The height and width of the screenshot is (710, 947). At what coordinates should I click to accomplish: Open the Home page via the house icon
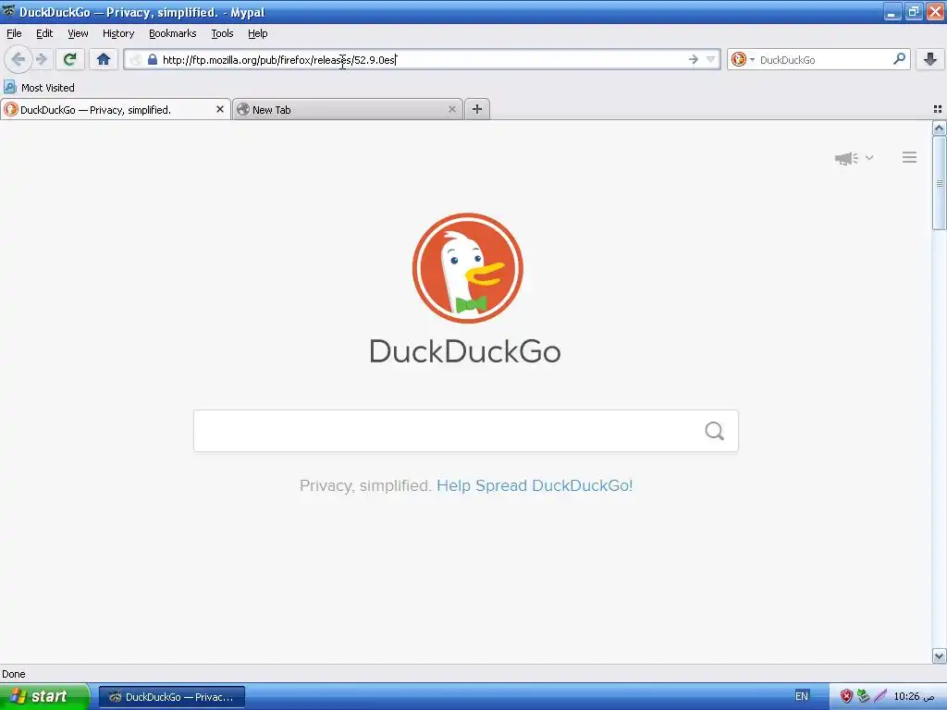pos(104,59)
